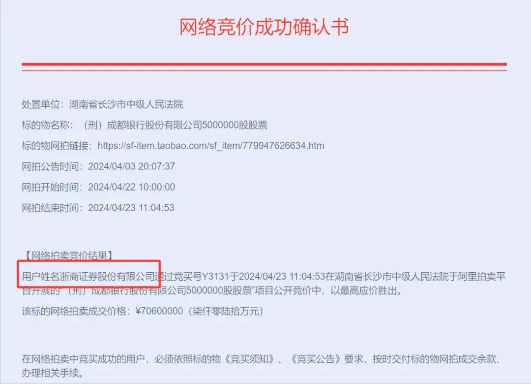Select the 处置单位 court name line
Viewport: 531px width, 384px height.
102,104
